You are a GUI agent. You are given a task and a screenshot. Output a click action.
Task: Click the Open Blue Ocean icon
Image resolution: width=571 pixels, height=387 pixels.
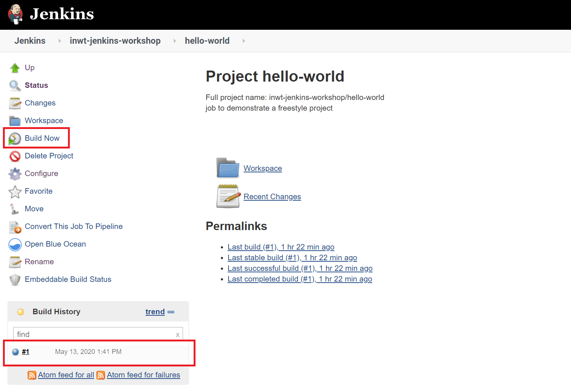tap(15, 244)
